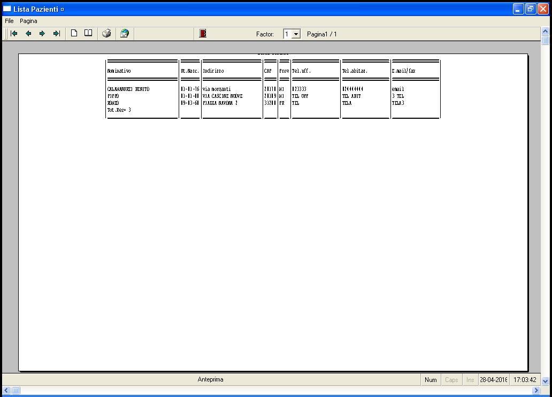Click the time "17:03:42" in the status bar

pos(525,380)
